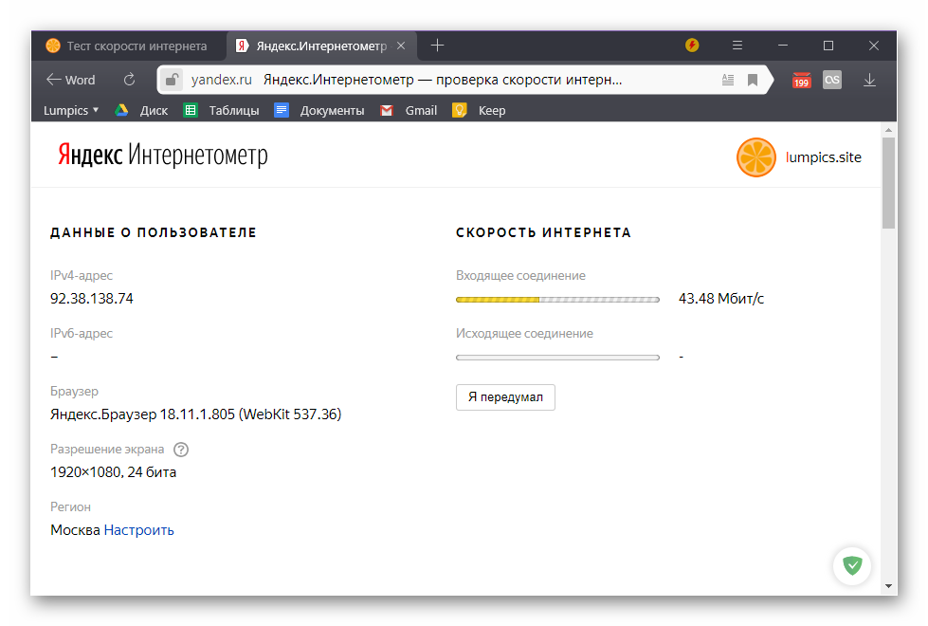Click the yandex.ru domain in address bar
The width and height of the screenshot is (928, 626).
pos(222,80)
